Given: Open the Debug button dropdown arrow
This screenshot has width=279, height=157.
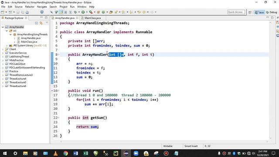Looking at the screenshot, I should point(79,12).
